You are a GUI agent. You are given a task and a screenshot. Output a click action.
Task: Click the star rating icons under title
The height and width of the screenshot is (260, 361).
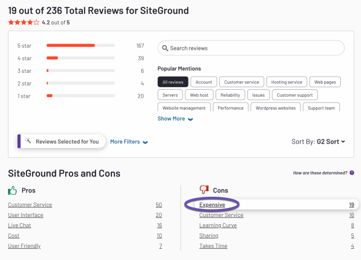(23, 22)
